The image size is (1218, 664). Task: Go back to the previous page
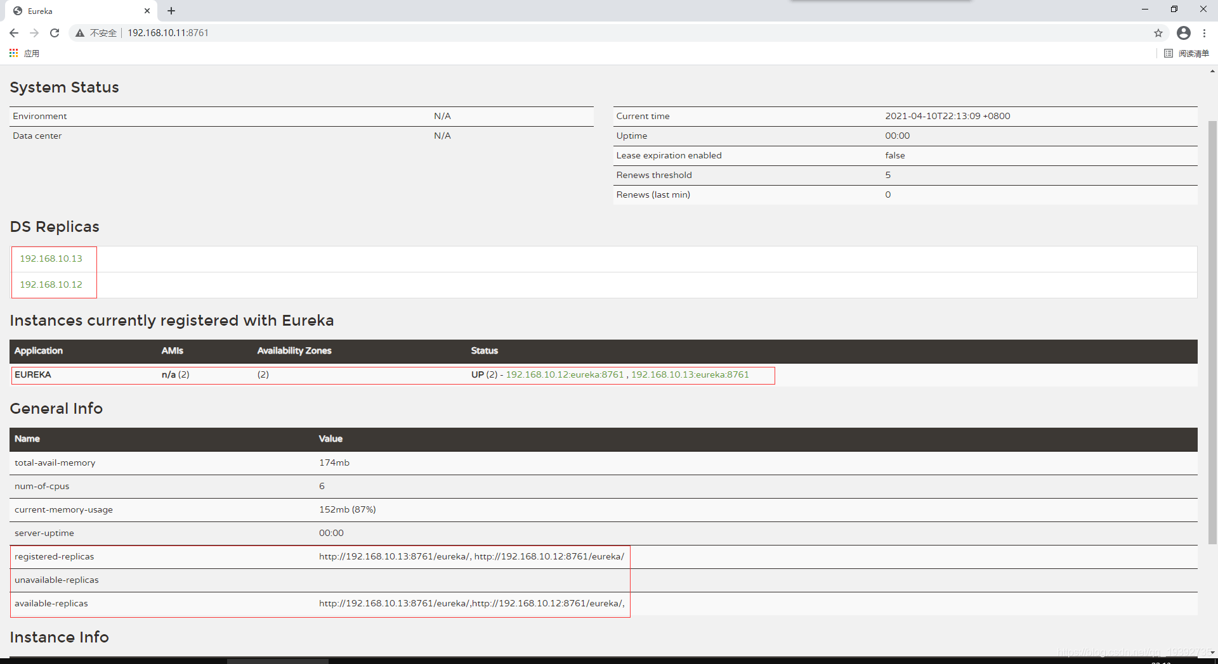14,33
